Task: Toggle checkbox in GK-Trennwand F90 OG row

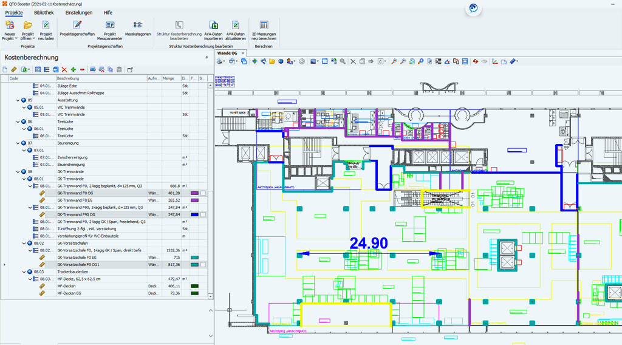Action: click(203, 214)
